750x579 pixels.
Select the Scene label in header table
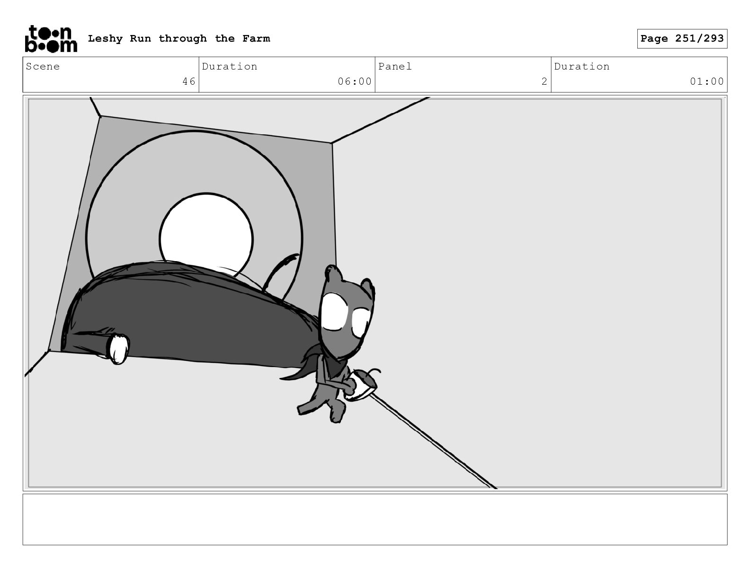43,67
